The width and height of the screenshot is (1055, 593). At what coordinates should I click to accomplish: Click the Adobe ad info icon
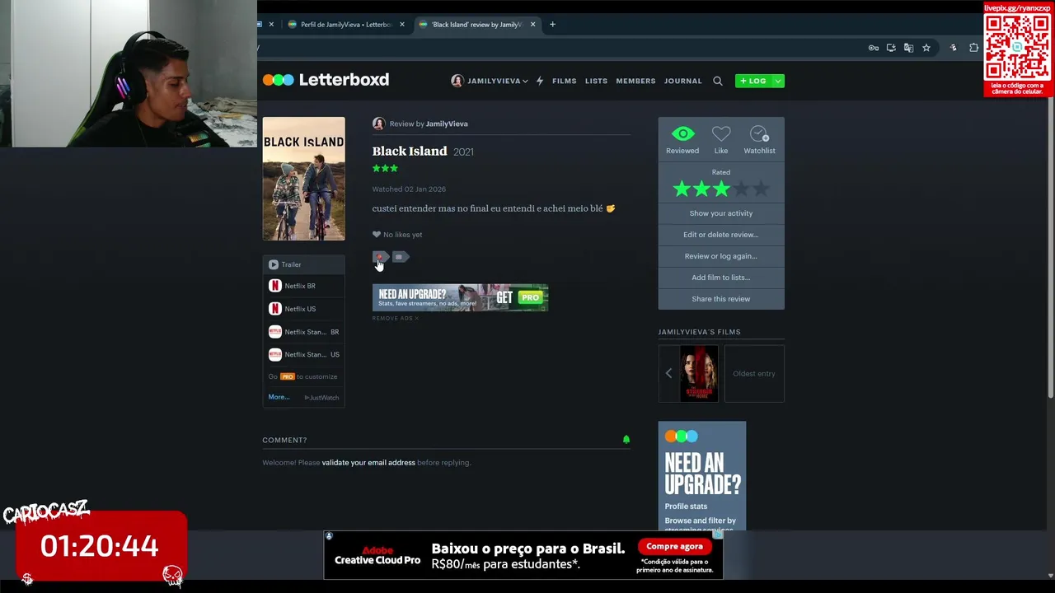click(329, 536)
